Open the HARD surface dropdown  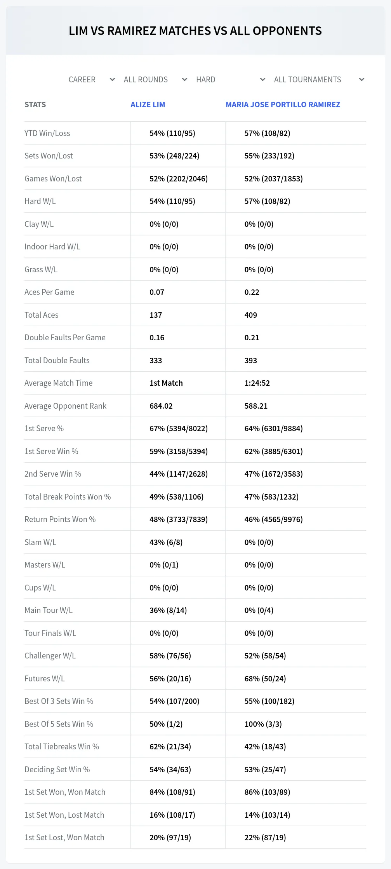click(231, 80)
